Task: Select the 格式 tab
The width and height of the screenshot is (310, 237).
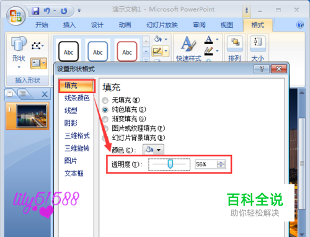Action: pyautogui.click(x=258, y=25)
